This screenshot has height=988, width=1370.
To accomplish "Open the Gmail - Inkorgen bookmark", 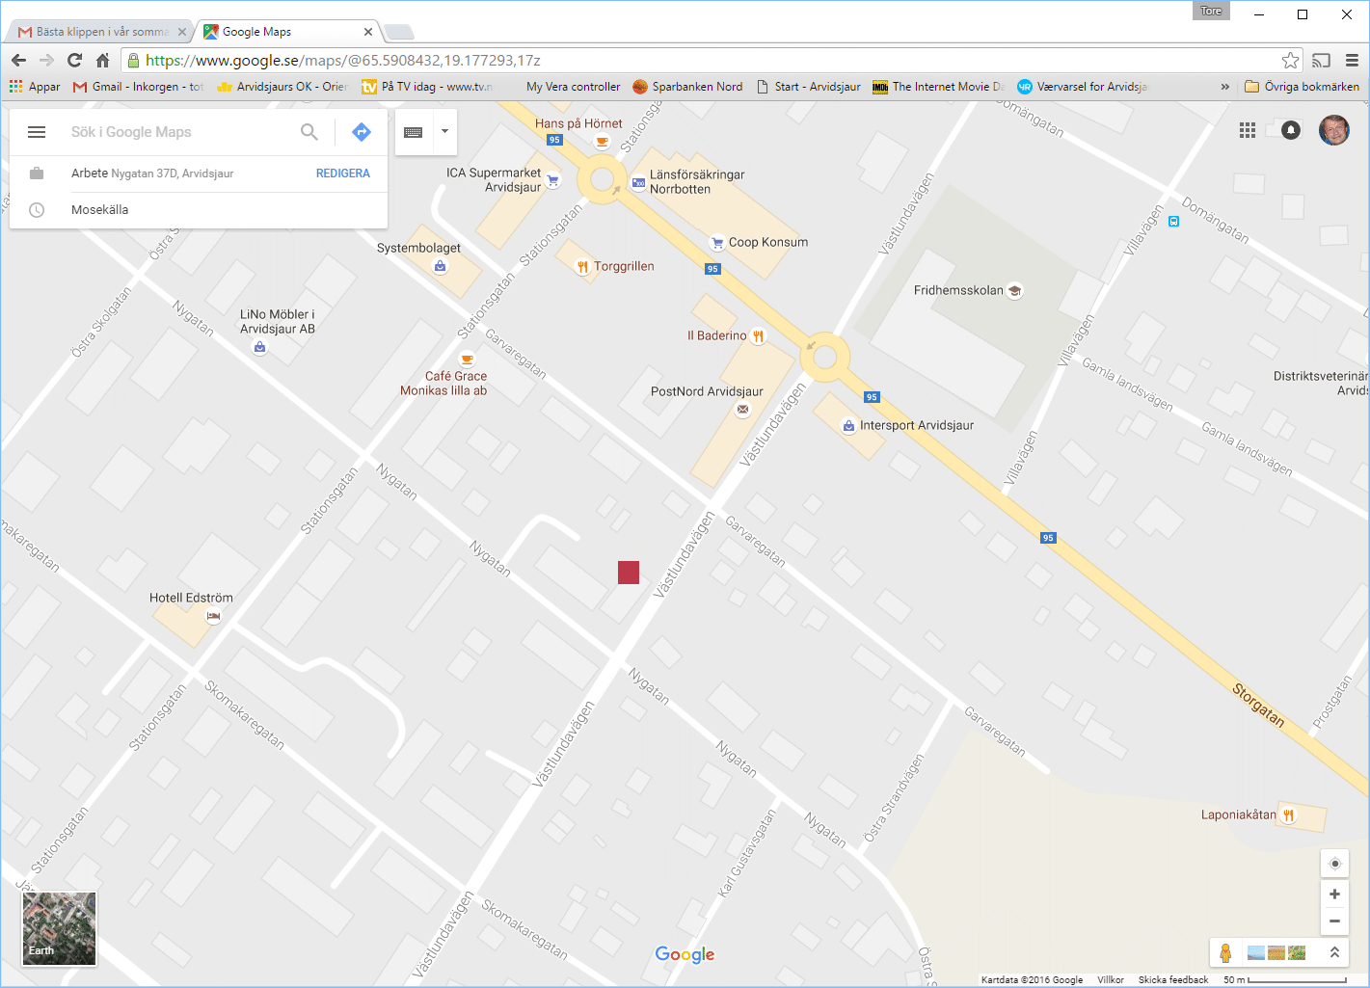I will point(138,87).
